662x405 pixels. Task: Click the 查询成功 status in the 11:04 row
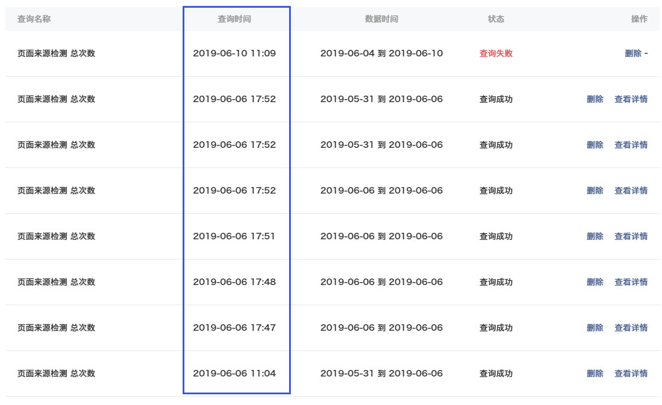496,374
